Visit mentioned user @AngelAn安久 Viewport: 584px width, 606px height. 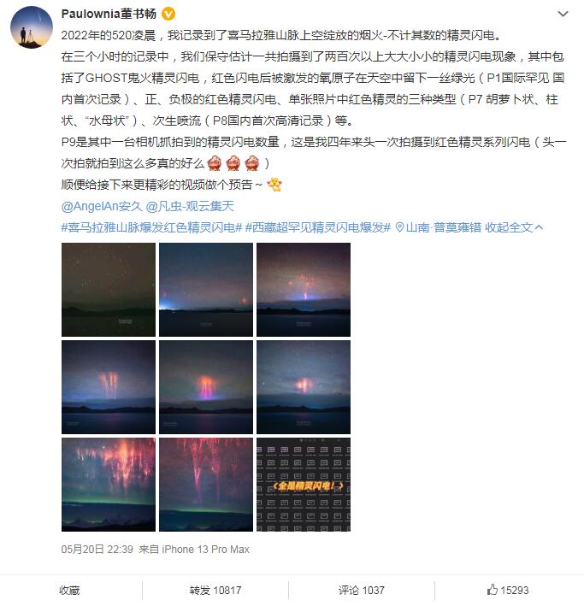point(102,206)
